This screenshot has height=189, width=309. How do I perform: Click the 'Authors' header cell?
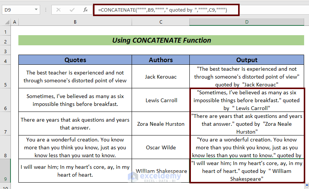coord(161,60)
